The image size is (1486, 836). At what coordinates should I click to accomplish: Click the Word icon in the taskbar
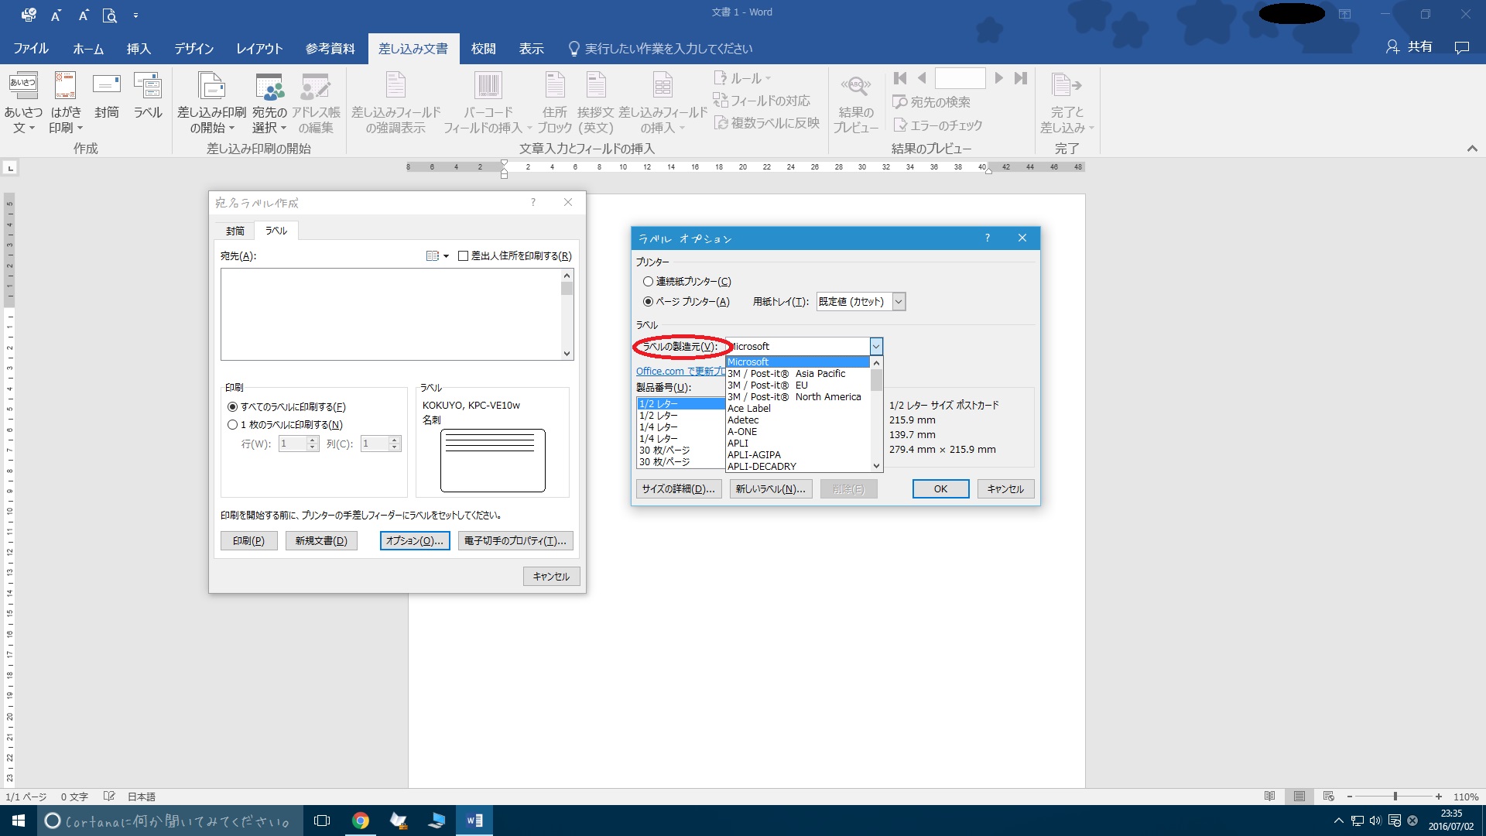474,821
